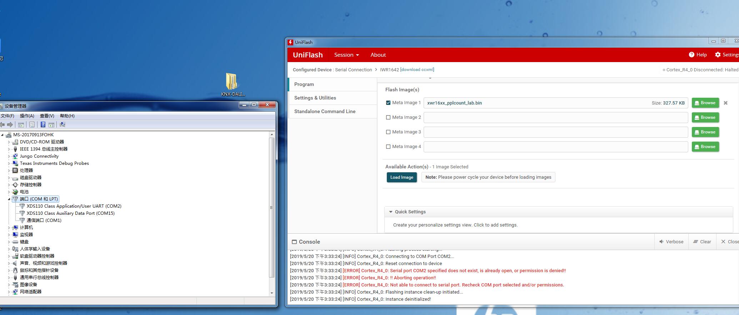Check the Meta Image 2 checkbox
Screen dimensions: 739x315
[388, 117]
